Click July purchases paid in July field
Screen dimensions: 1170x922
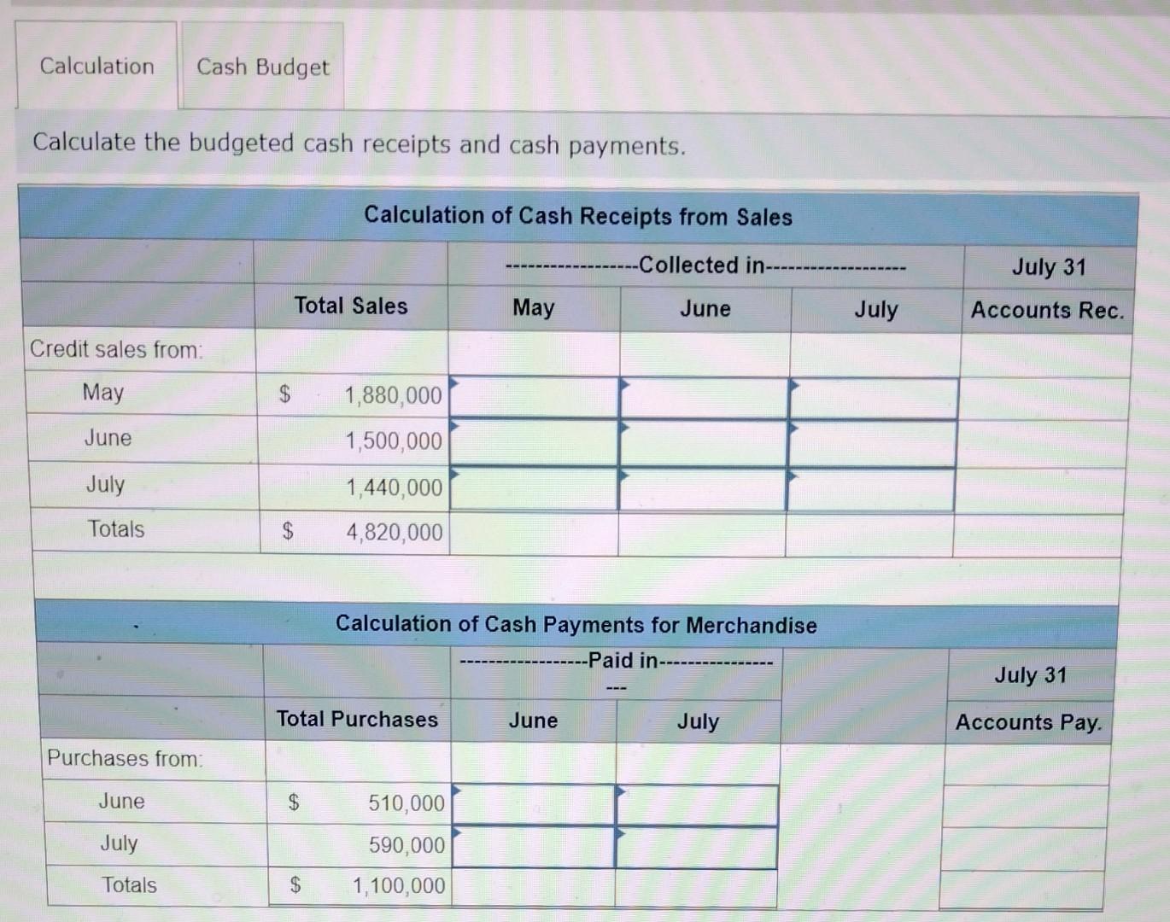pos(696,847)
